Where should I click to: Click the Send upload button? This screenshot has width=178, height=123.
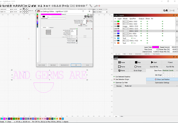170,62
